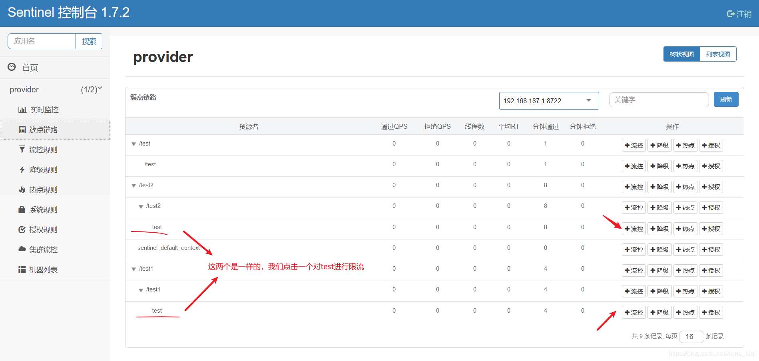Add 授权 rule for top-level /test row
The width and height of the screenshot is (759, 361).
pyautogui.click(x=711, y=145)
